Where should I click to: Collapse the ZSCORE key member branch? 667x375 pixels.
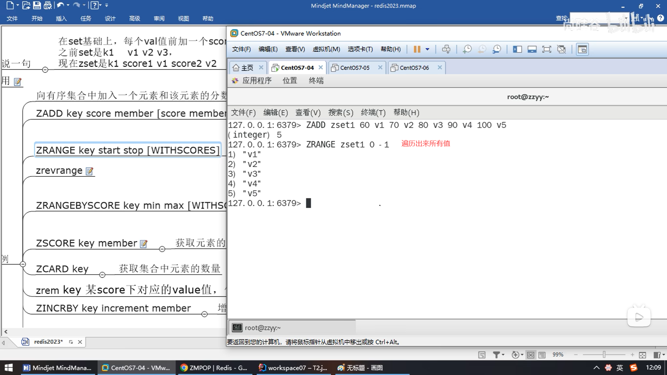click(162, 249)
